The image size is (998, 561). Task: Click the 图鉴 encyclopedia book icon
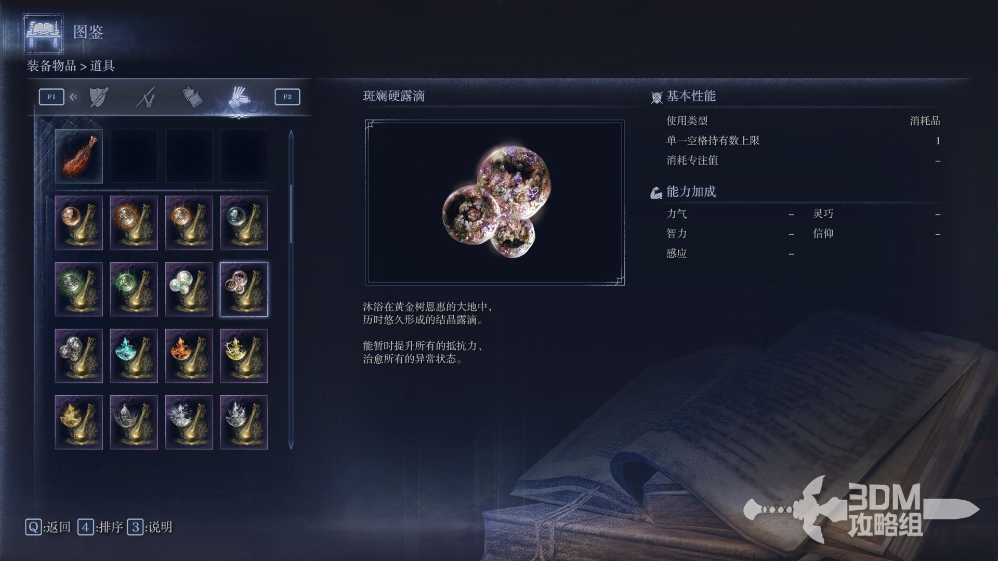pos(44,33)
